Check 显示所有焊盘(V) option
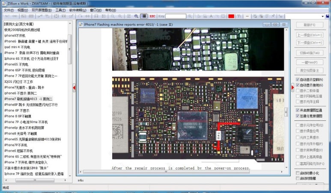 298,150
